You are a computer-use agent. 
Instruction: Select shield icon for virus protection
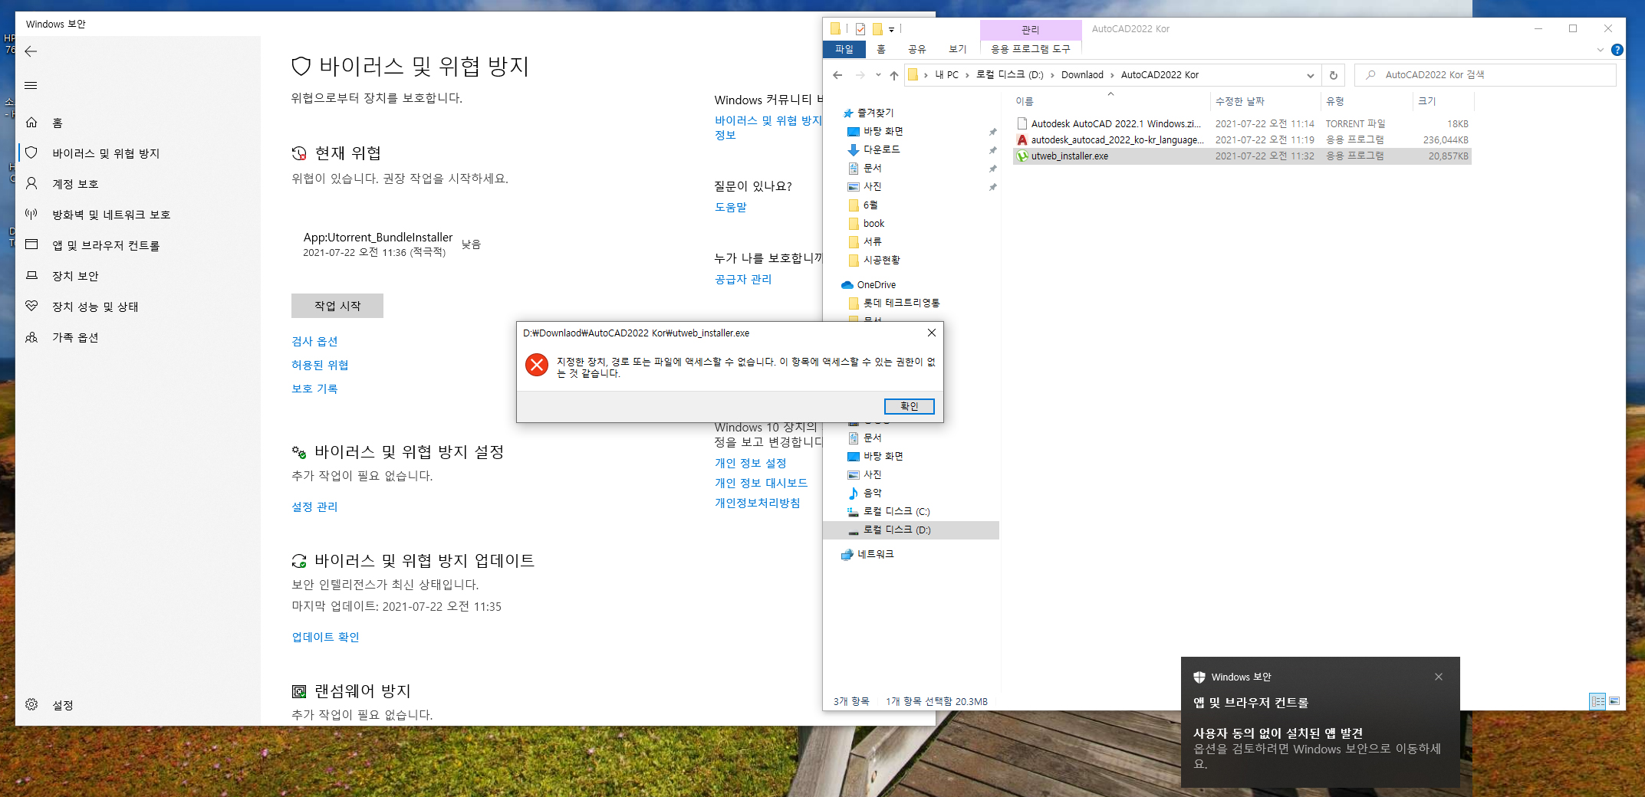[x=31, y=153]
